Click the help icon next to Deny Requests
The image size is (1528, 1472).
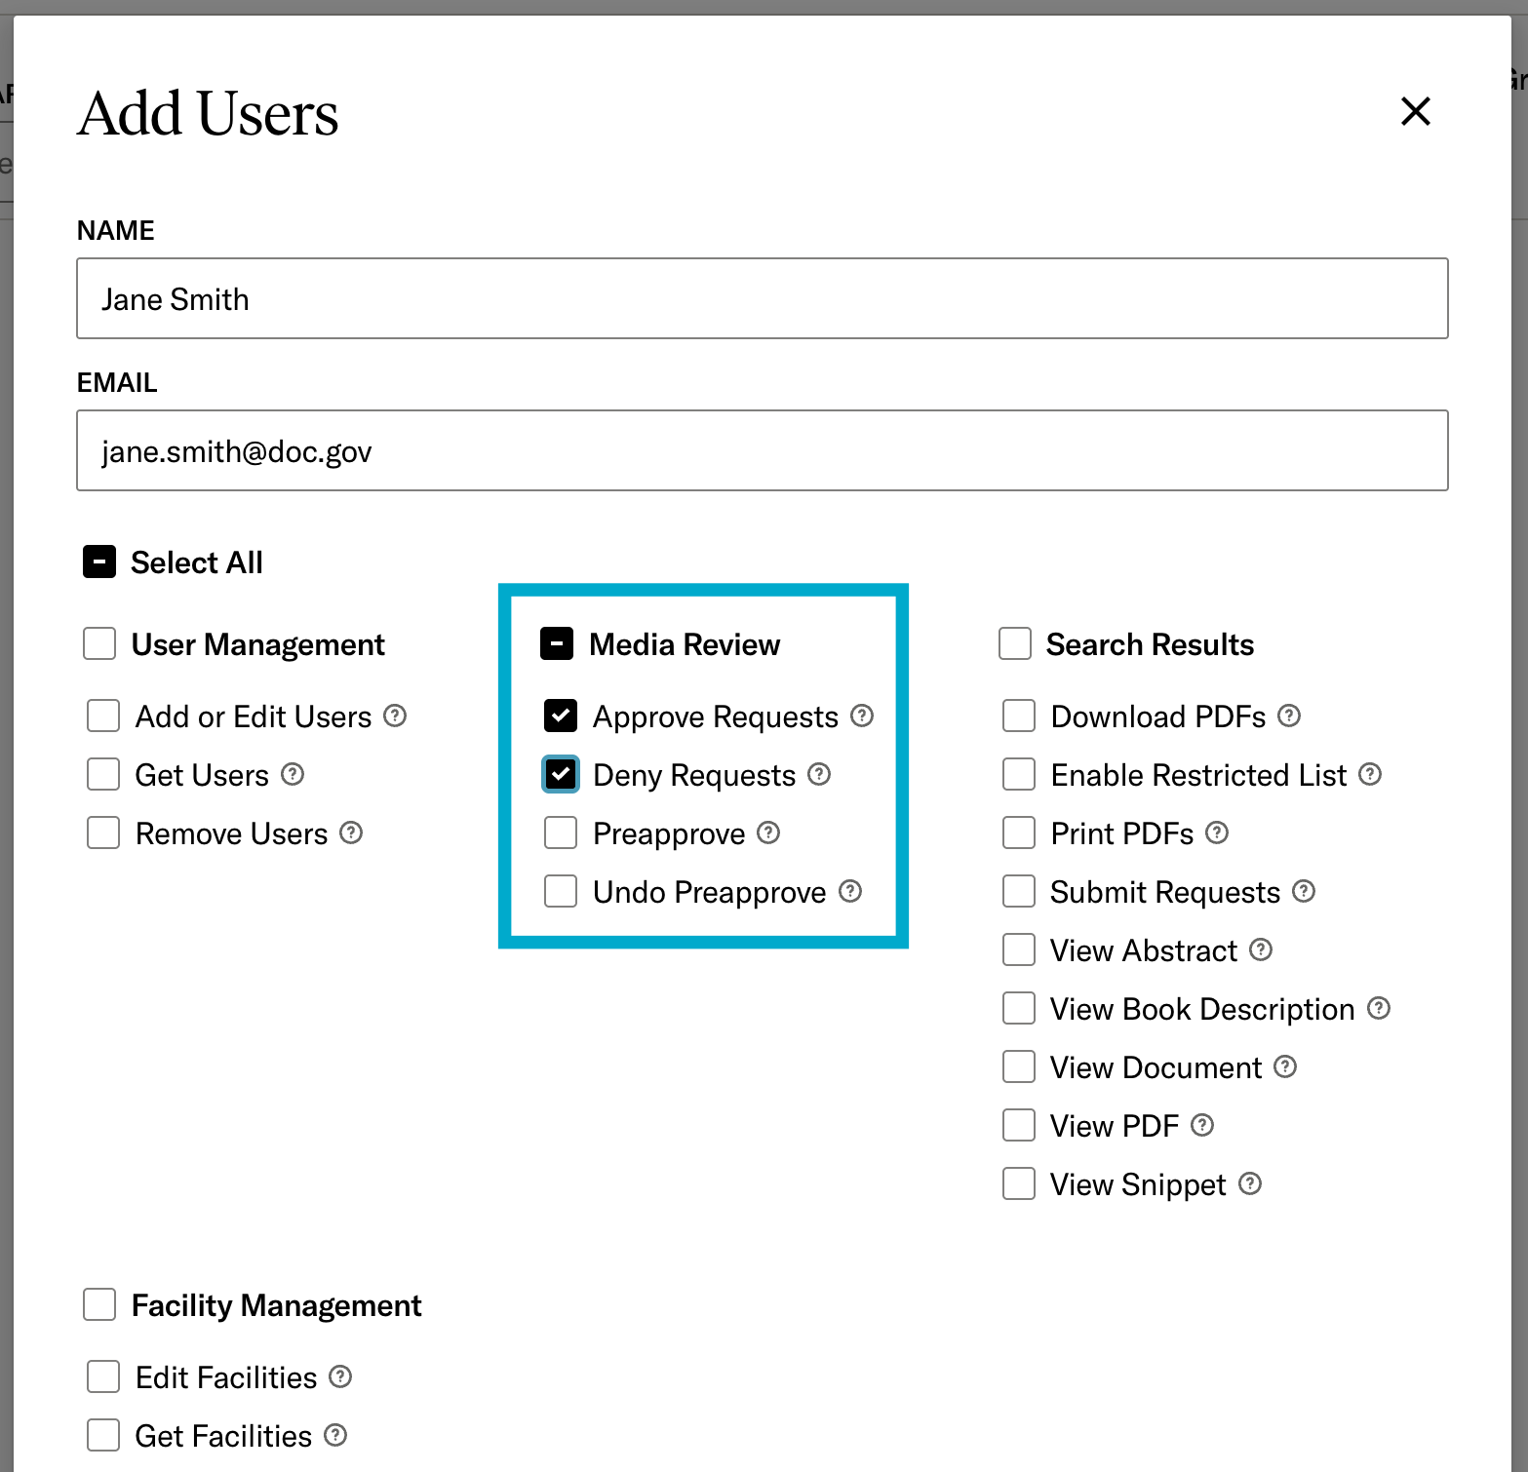(x=819, y=774)
